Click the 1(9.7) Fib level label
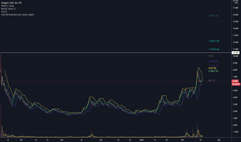 (211, 56)
